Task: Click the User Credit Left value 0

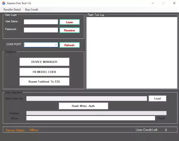Action: click(166, 130)
